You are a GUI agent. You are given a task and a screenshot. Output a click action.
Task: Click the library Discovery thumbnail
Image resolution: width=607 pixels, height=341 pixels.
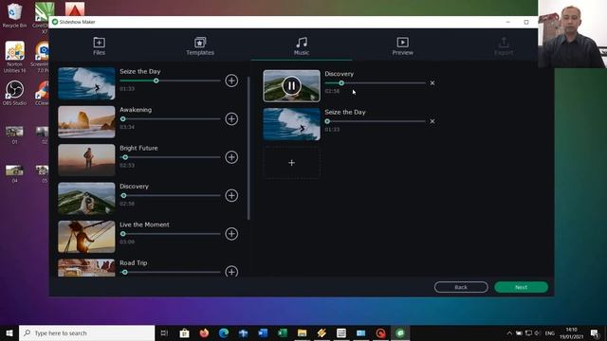tap(86, 198)
